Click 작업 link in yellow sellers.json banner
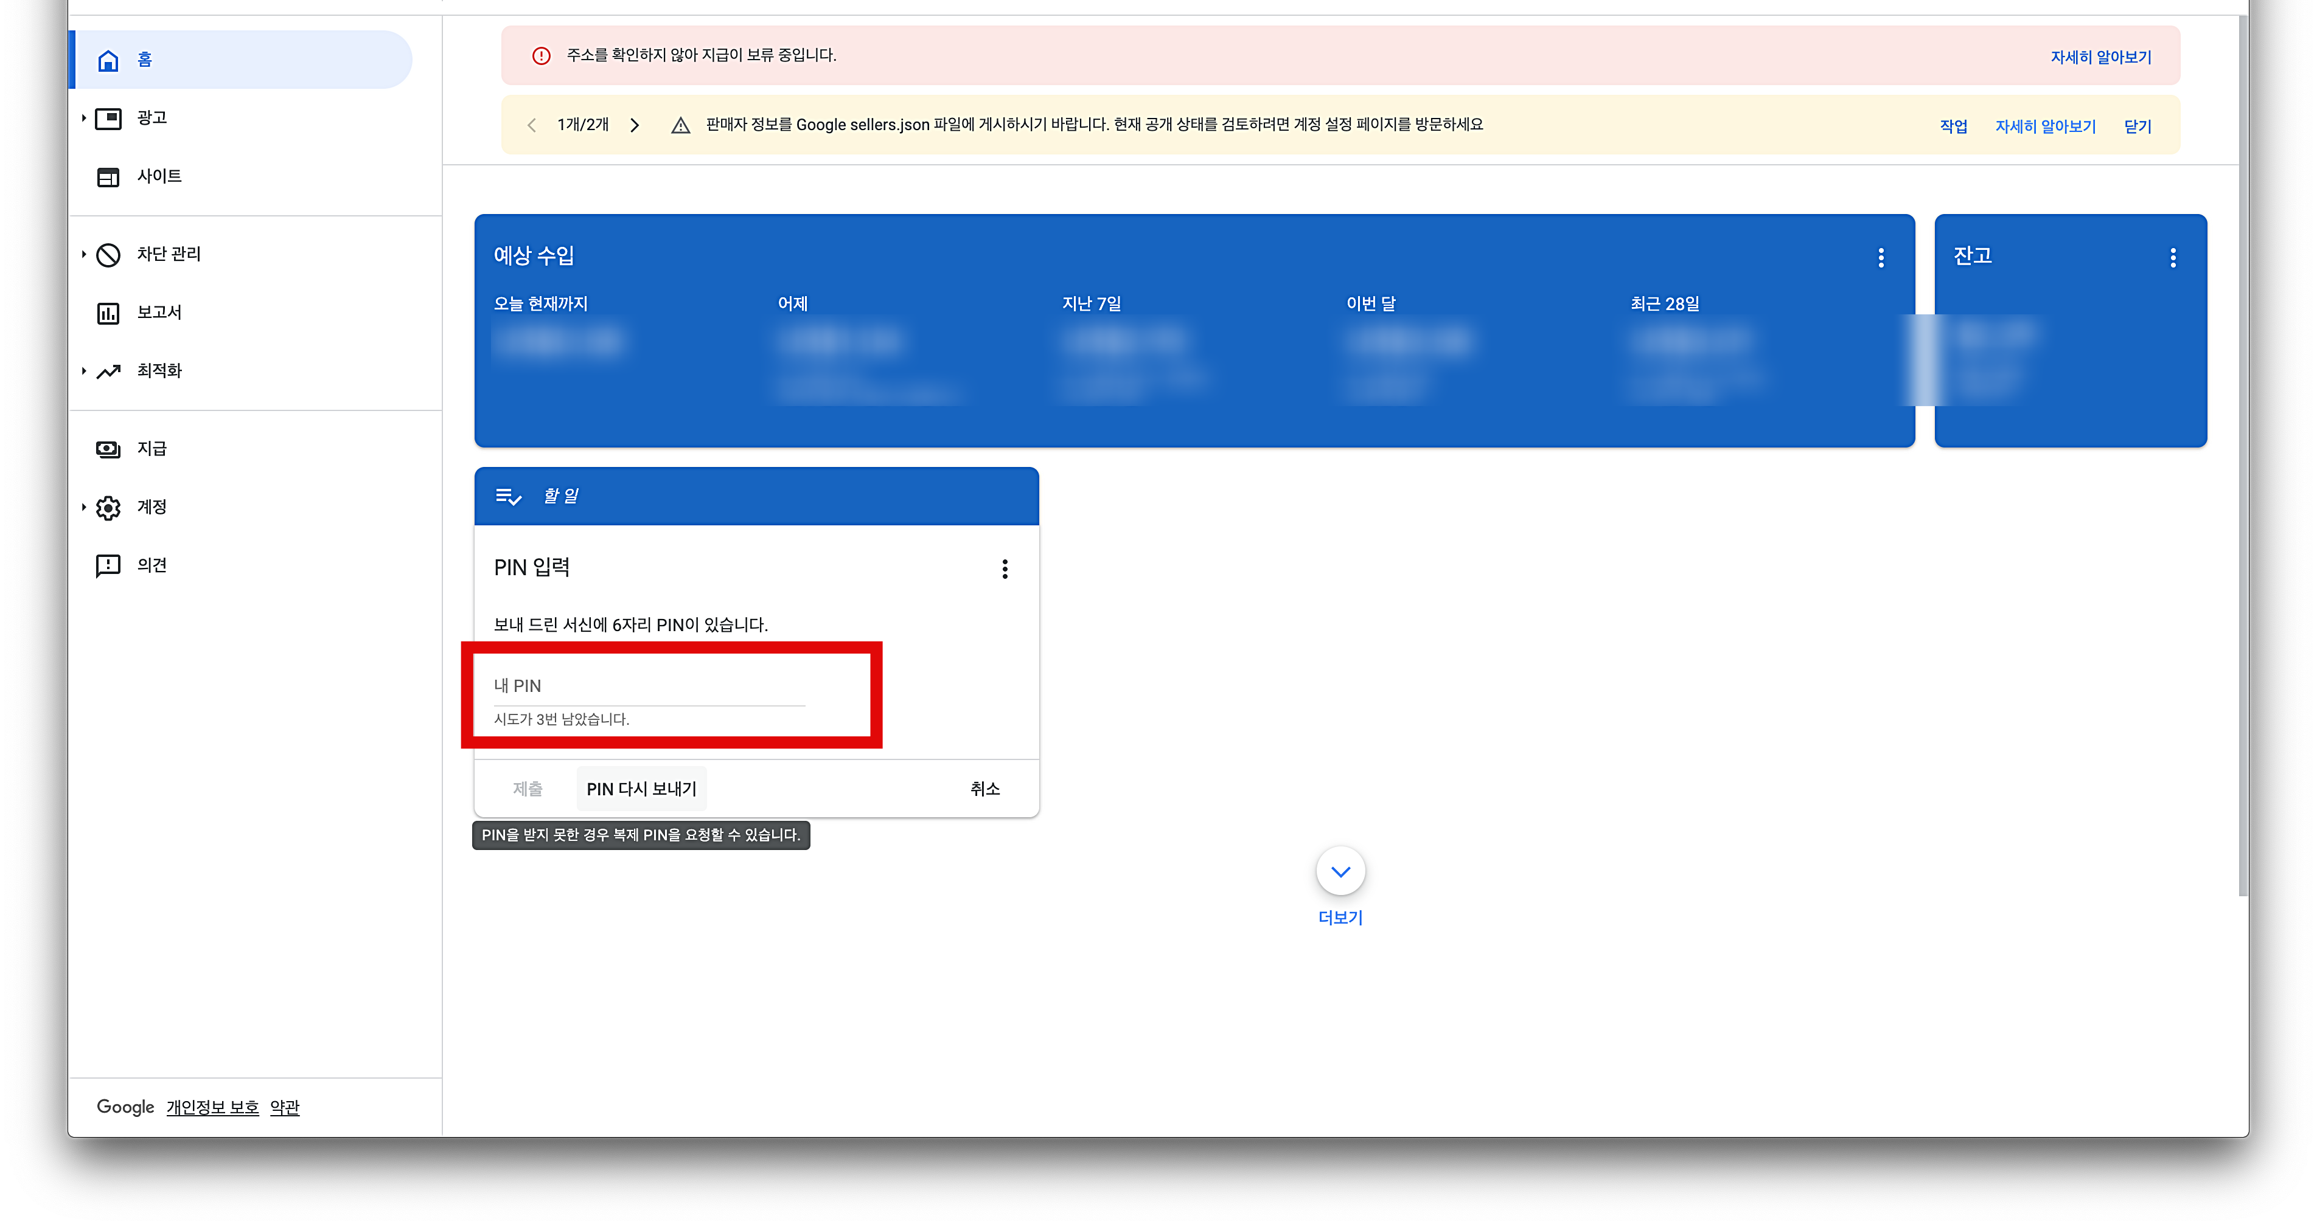 [x=1953, y=126]
